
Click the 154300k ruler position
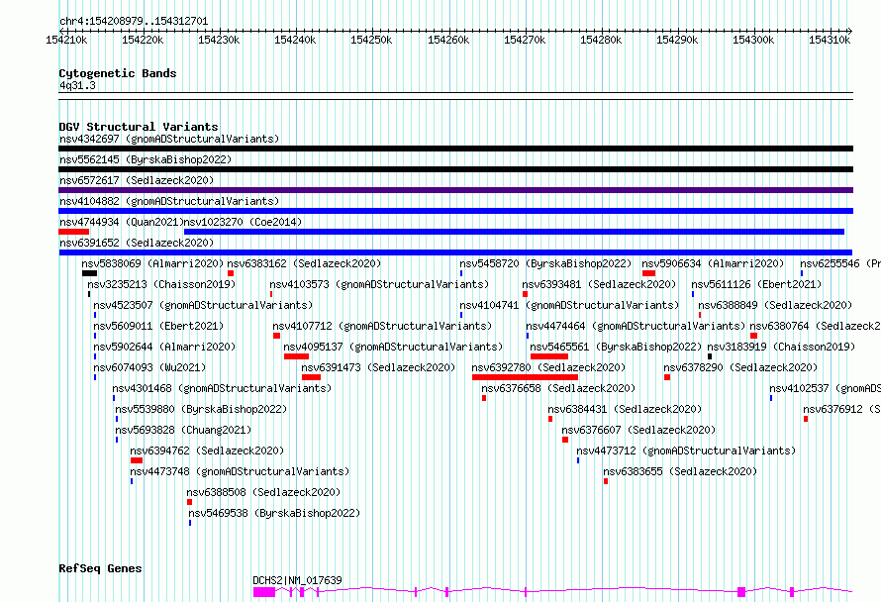(x=753, y=40)
